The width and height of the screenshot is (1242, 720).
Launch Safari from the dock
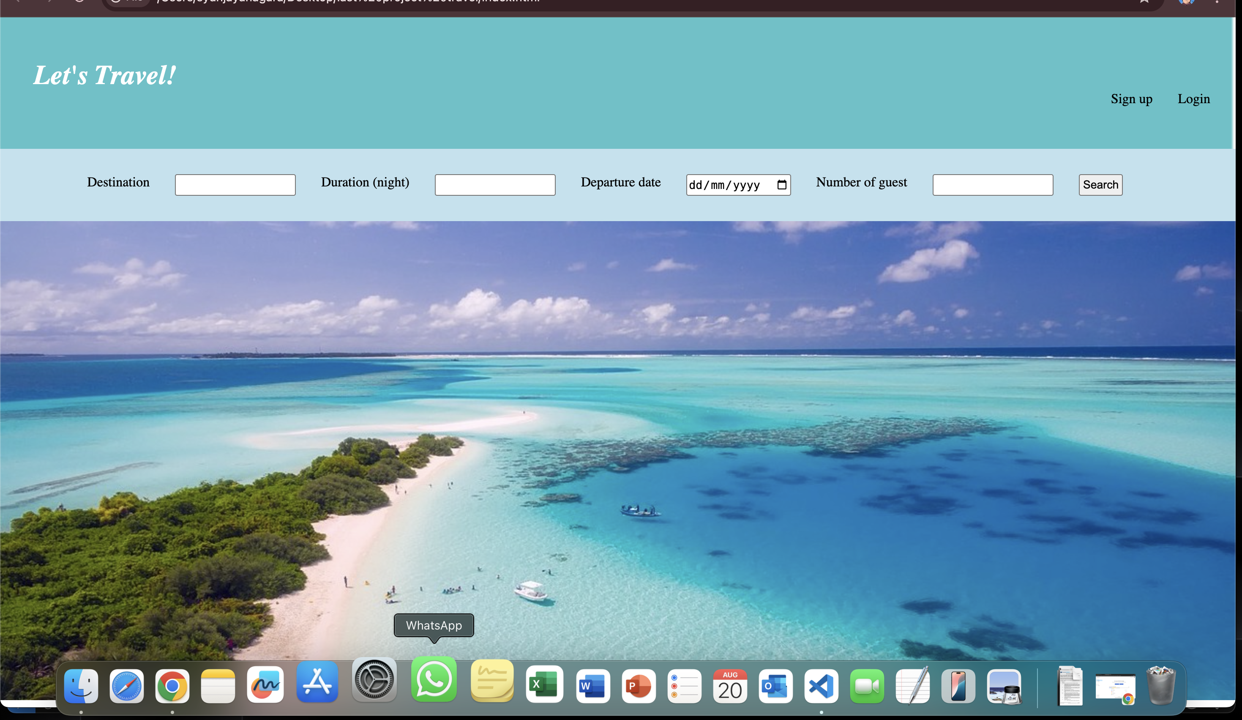pyautogui.click(x=127, y=686)
